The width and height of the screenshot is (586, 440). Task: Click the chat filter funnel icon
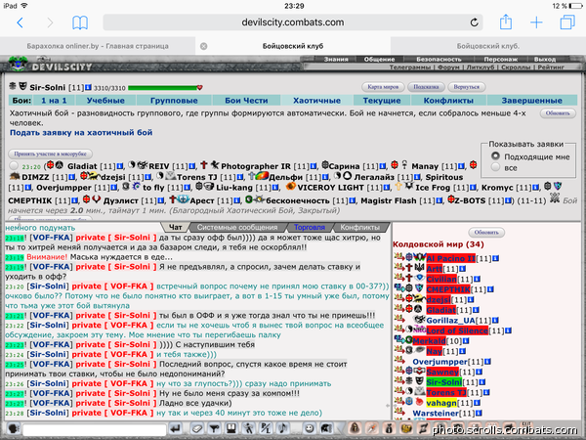tap(214, 428)
